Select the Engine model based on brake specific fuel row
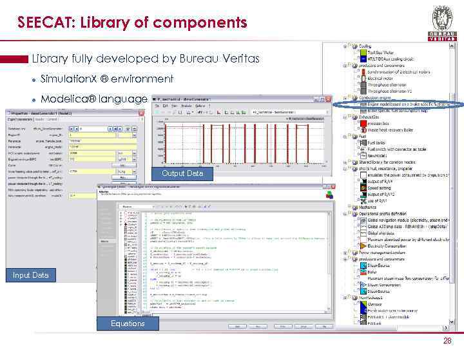This screenshot has width=464, height=348. (409, 104)
